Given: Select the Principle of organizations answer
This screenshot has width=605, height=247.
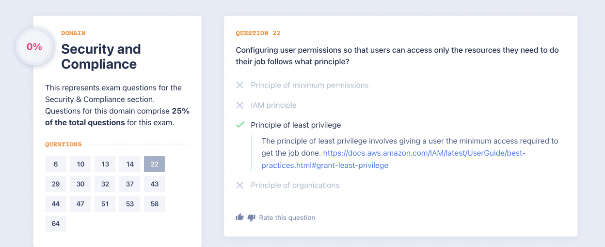Looking at the screenshot, I should [x=295, y=185].
